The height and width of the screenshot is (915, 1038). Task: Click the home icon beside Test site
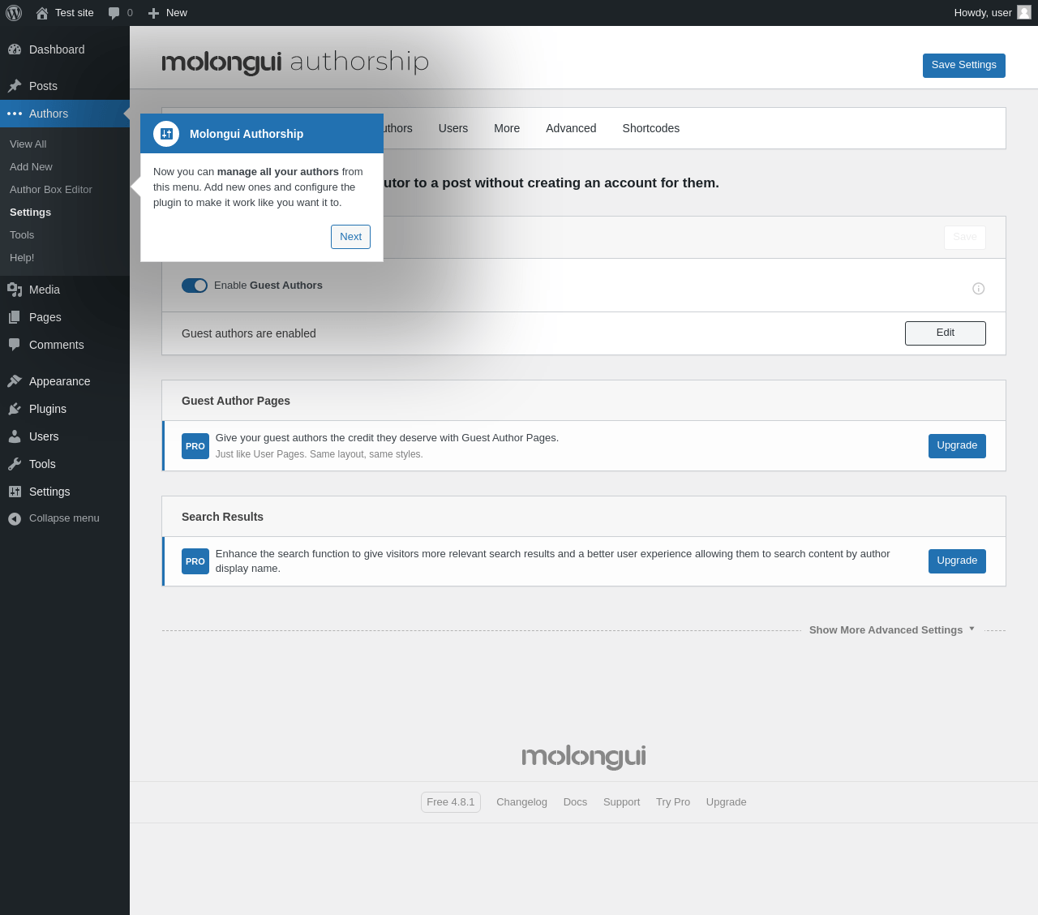42,13
